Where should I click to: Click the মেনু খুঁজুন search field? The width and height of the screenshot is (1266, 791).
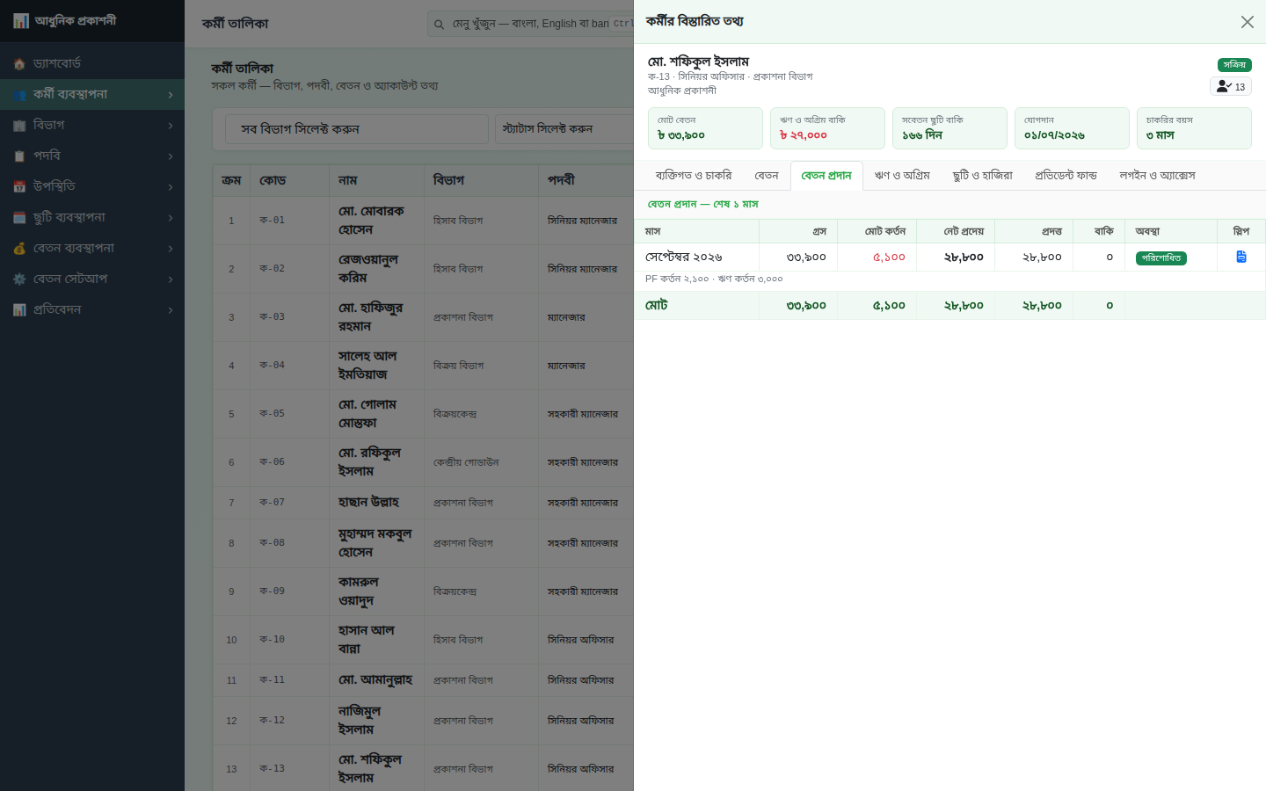(x=530, y=24)
